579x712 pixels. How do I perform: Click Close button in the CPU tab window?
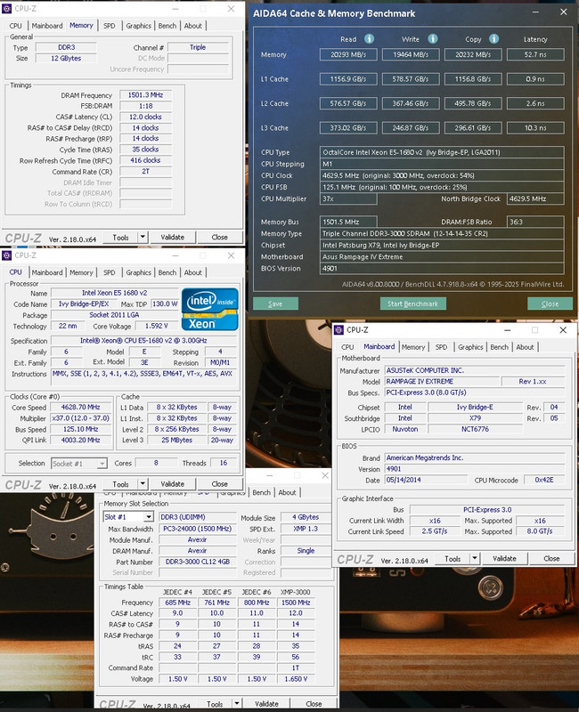[x=219, y=483]
